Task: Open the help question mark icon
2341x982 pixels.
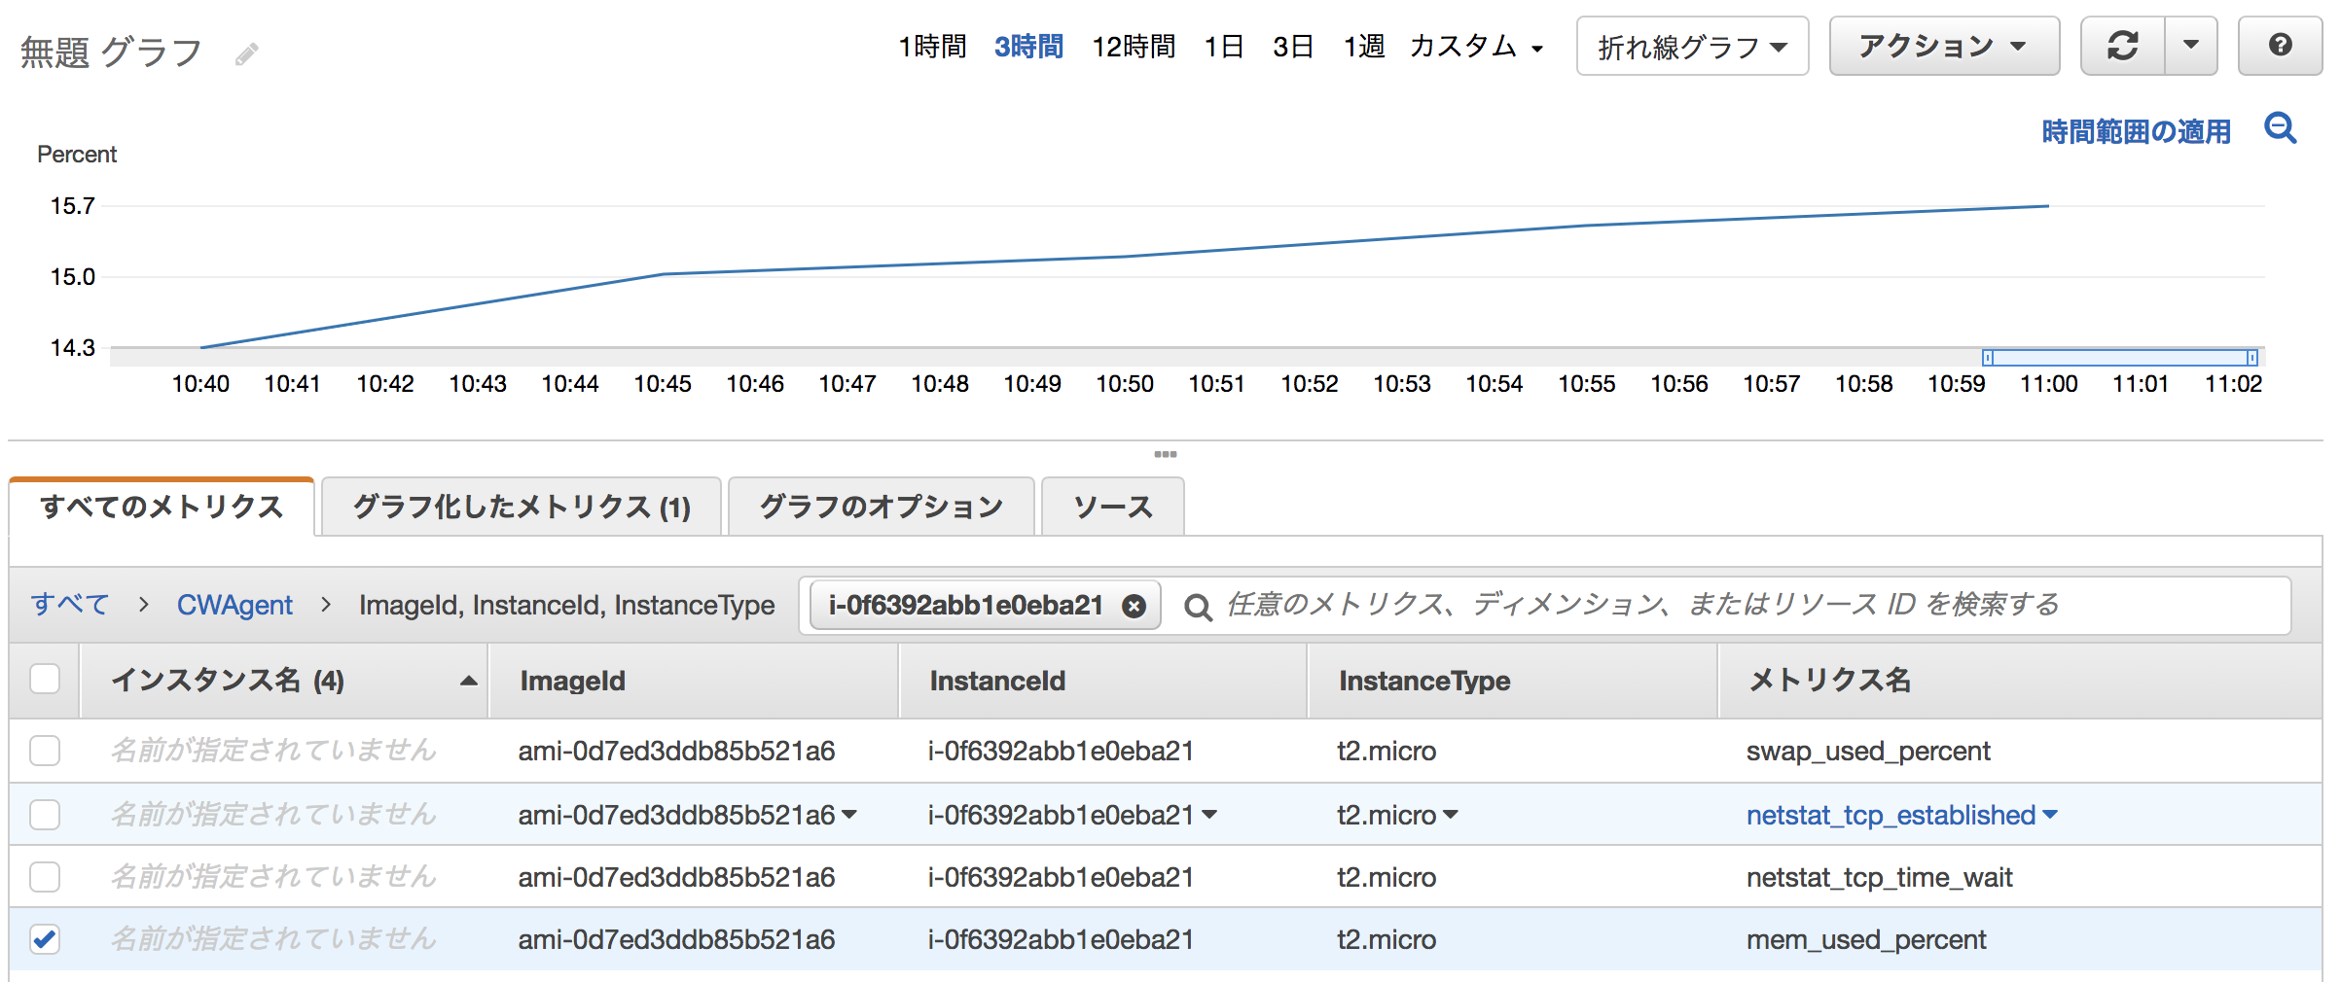Action: click(2280, 46)
